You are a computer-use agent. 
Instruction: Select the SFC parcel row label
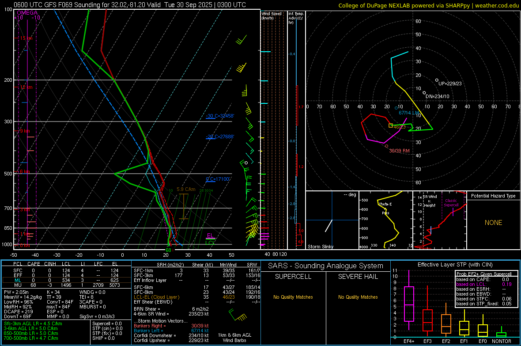18,270
